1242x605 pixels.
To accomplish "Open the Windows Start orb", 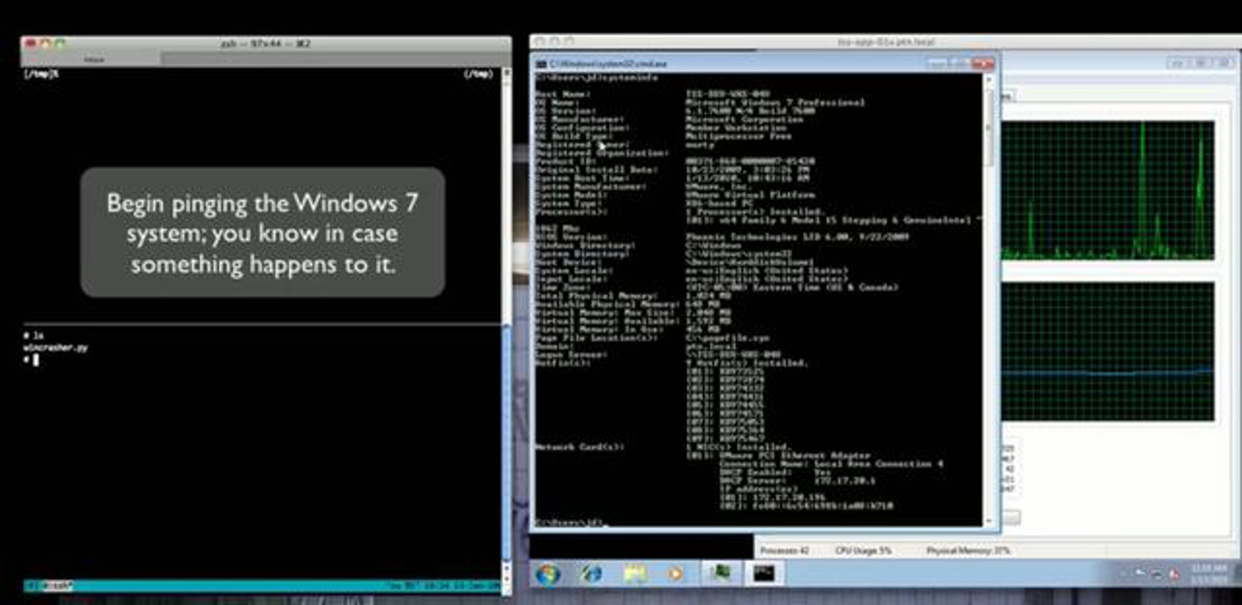I will (x=548, y=574).
